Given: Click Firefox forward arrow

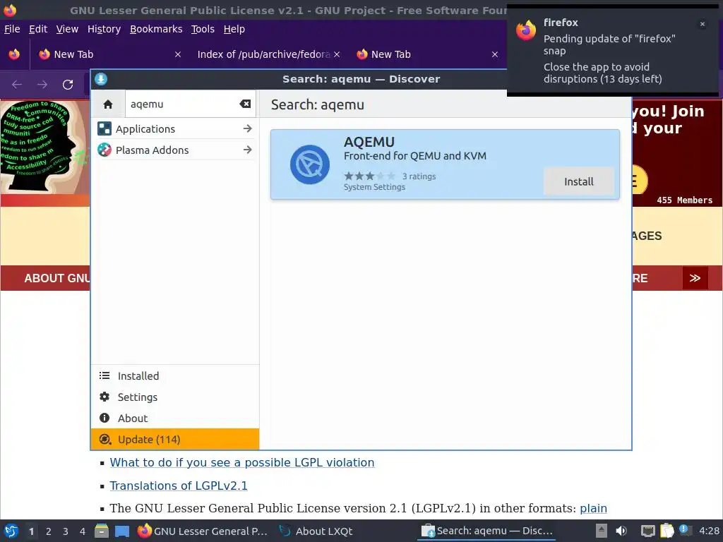Looking at the screenshot, I should 42,85.
